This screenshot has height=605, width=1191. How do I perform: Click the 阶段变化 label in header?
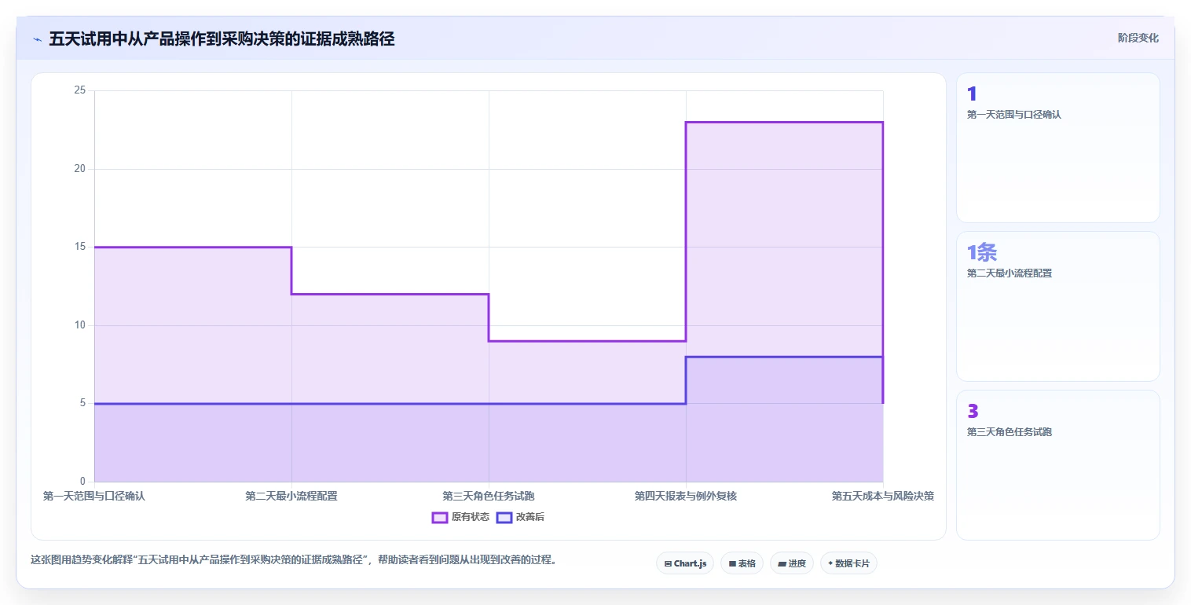pyautogui.click(x=1138, y=38)
